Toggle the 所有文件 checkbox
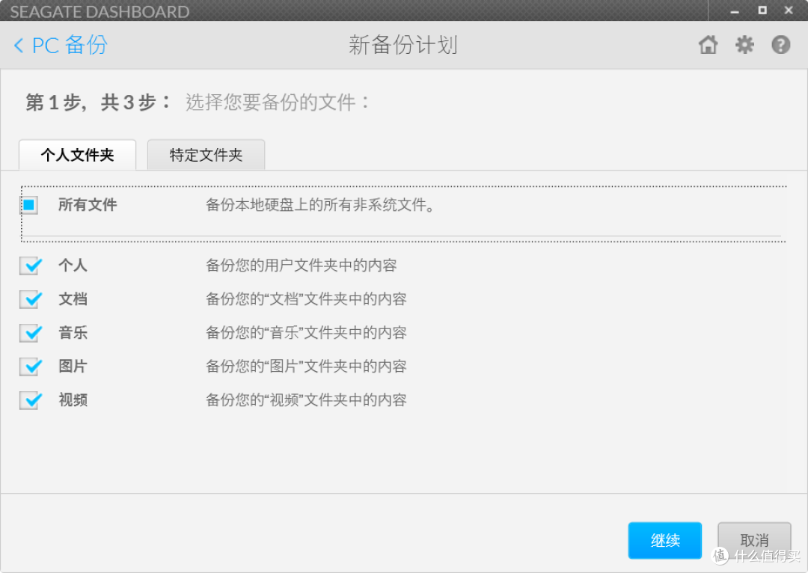 point(29,205)
